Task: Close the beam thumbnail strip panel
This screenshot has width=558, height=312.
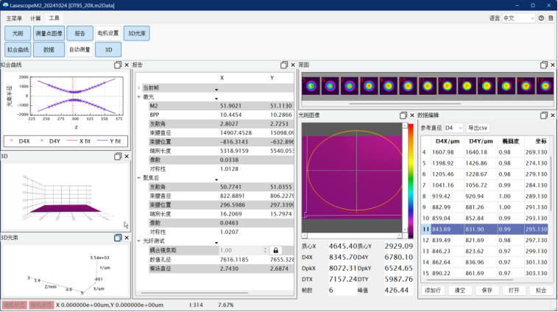Action: [553, 65]
